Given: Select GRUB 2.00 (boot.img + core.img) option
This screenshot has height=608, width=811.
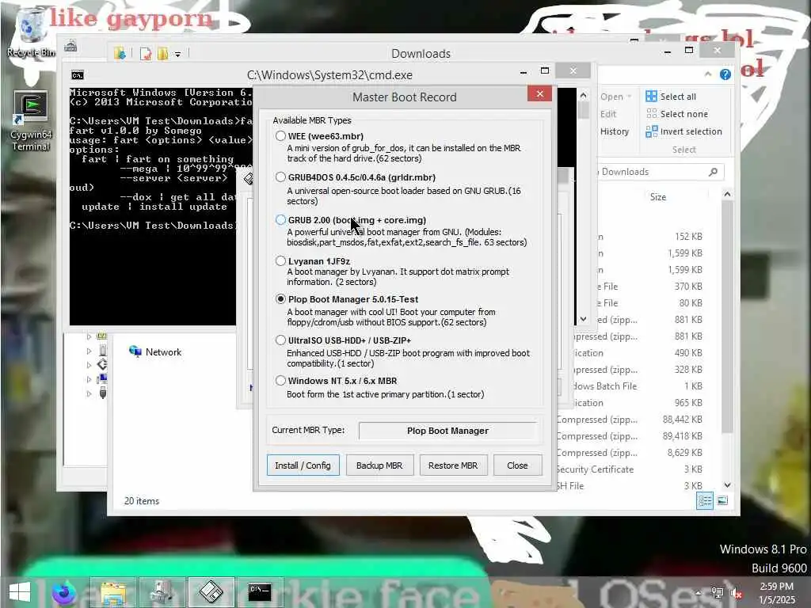Looking at the screenshot, I should (280, 220).
